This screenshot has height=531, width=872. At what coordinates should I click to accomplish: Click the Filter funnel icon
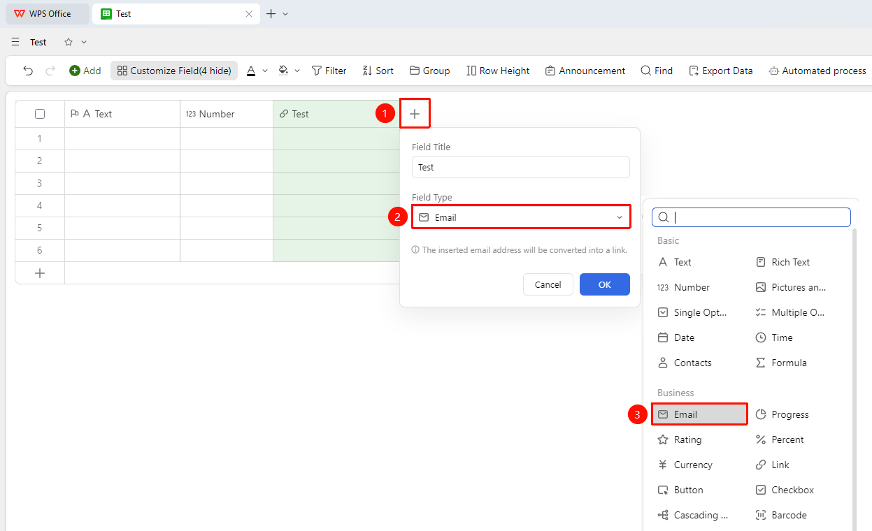pos(317,71)
